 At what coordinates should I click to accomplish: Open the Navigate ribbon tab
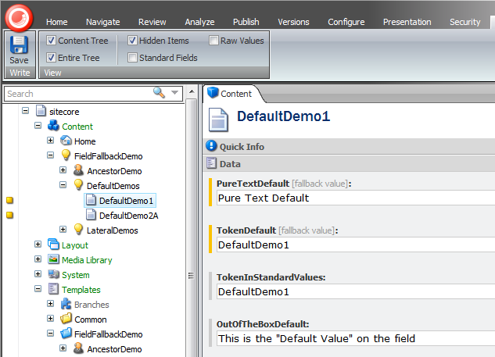[103, 22]
